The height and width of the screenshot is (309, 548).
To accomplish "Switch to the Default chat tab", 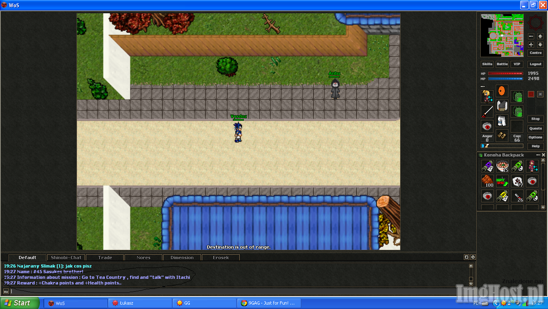I will click(x=27, y=257).
